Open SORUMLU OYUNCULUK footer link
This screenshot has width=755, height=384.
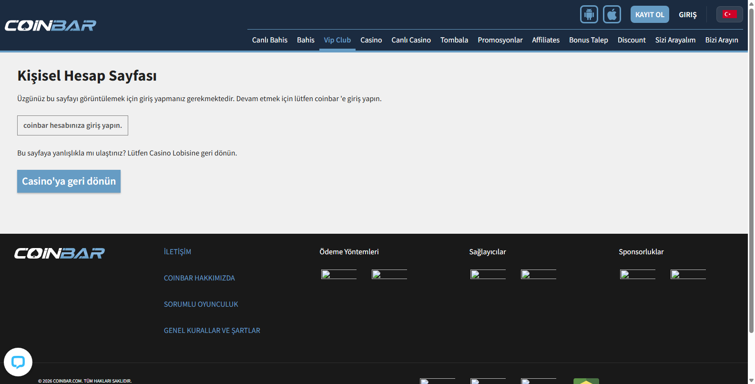(x=201, y=304)
